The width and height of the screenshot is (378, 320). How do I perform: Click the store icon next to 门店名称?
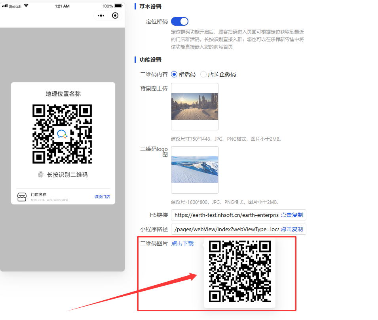tap(22, 197)
